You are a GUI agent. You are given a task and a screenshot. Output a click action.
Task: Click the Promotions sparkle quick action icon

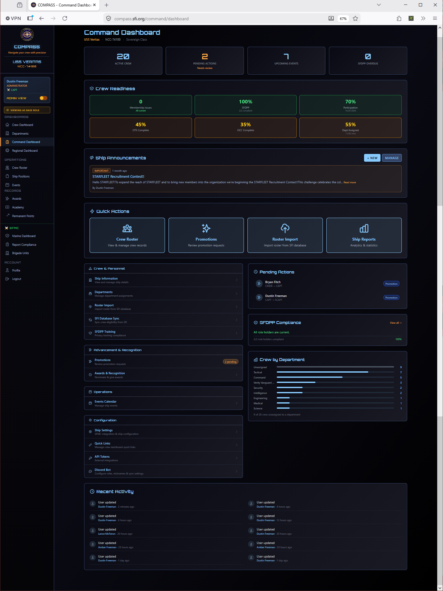coord(206,229)
